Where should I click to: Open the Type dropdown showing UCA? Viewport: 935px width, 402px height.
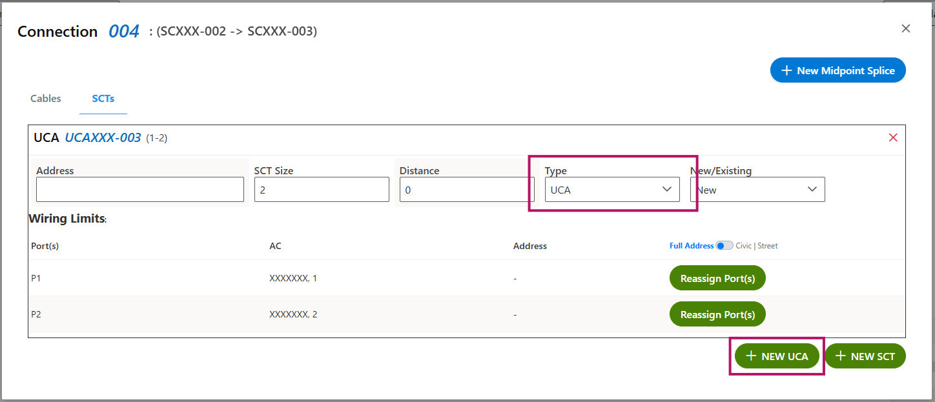pos(611,190)
